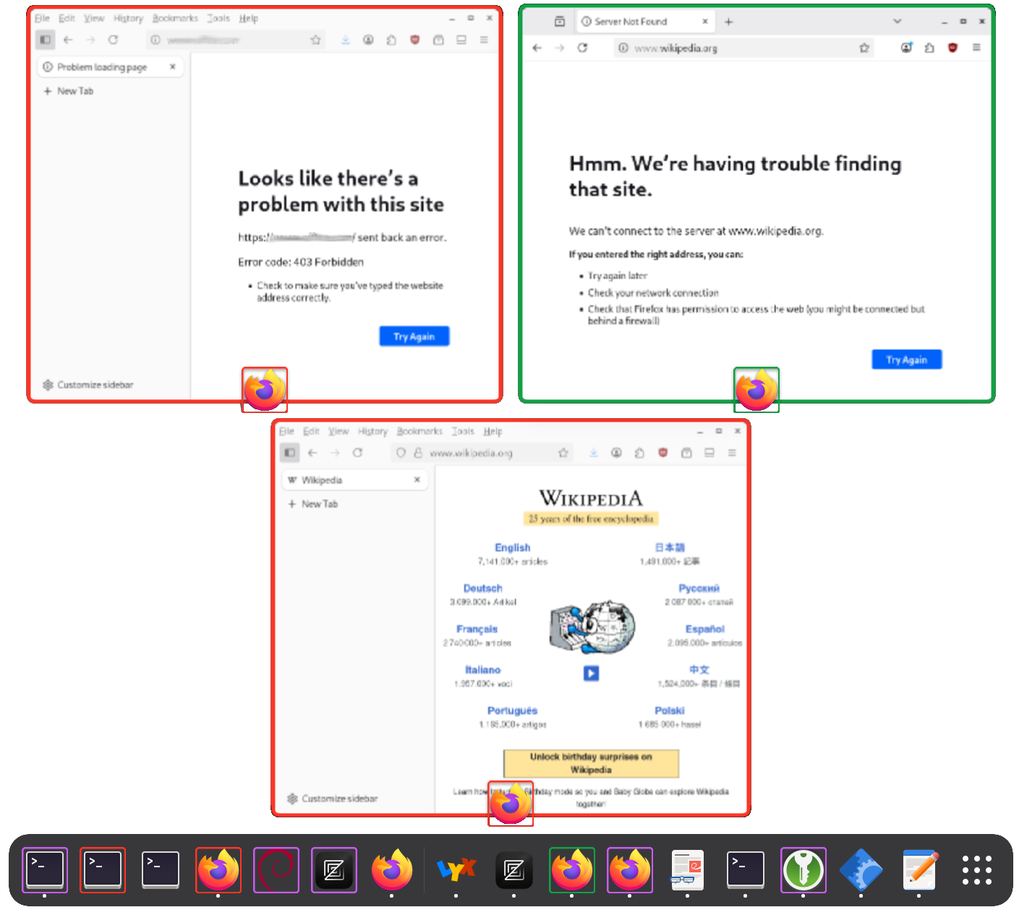Toggle sidebar button in the Wikipedia window
Image resolution: width=1027 pixels, height=915 pixels.
289,453
